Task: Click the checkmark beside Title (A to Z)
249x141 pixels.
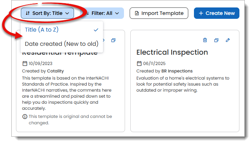Action: point(96,30)
